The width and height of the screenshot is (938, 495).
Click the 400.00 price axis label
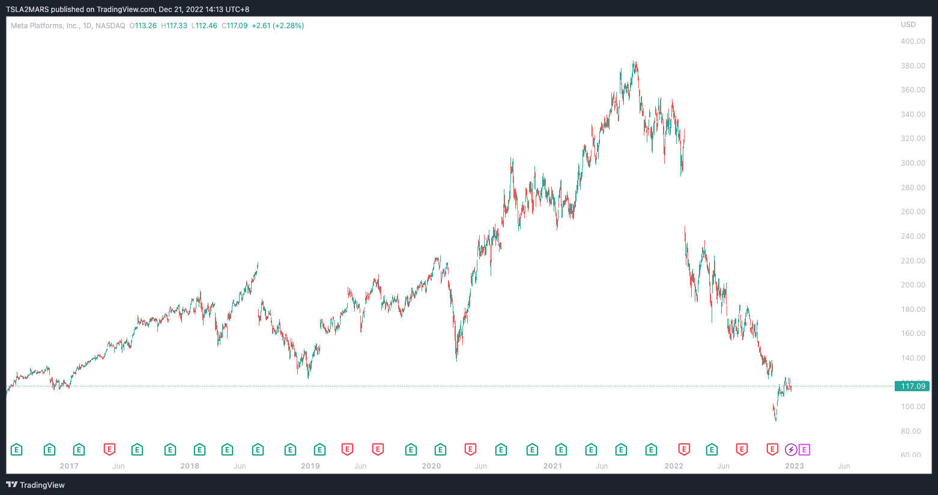pyautogui.click(x=913, y=41)
